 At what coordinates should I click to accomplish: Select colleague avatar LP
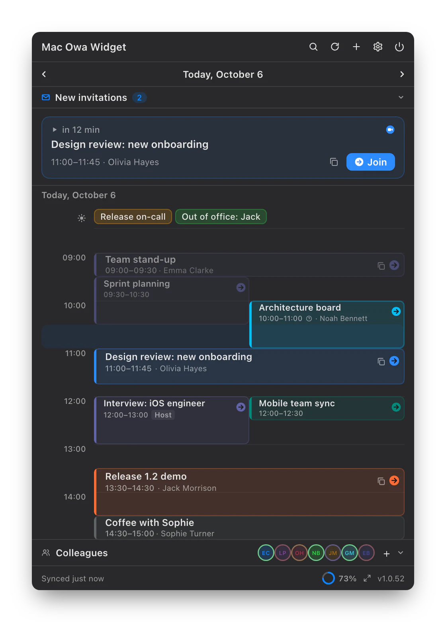tap(283, 553)
